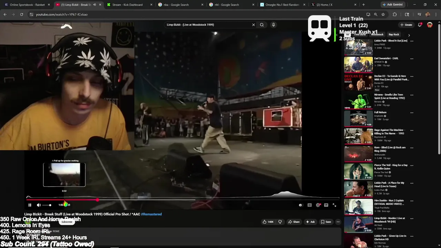The height and width of the screenshot is (248, 441).
Task: Go back in browser history
Action: (5, 14)
